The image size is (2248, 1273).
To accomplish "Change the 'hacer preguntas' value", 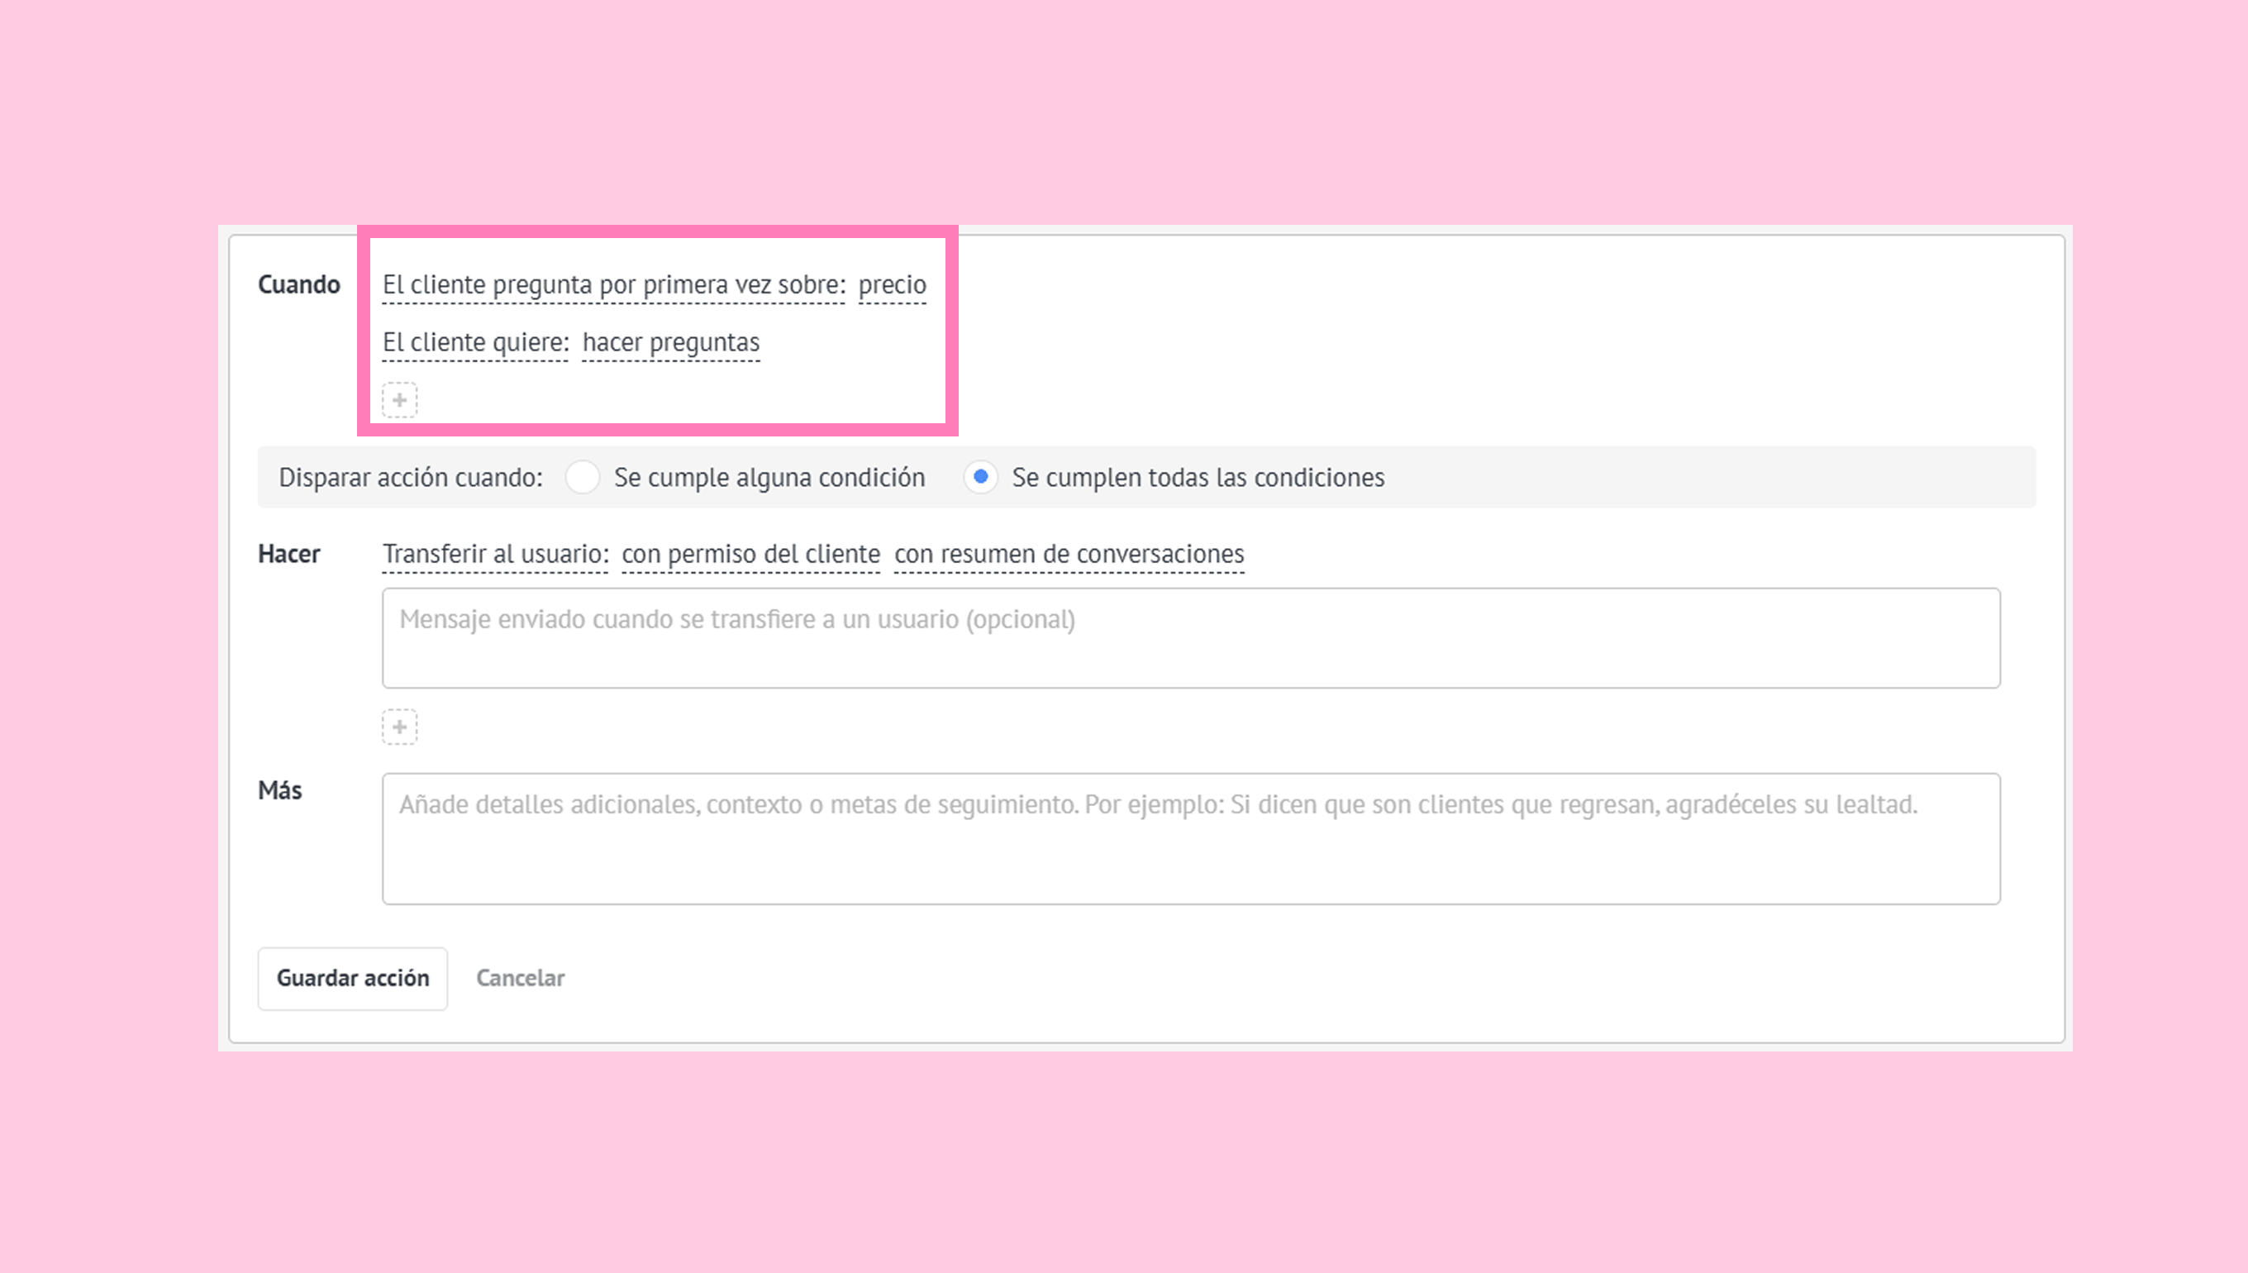I will pyautogui.click(x=670, y=343).
